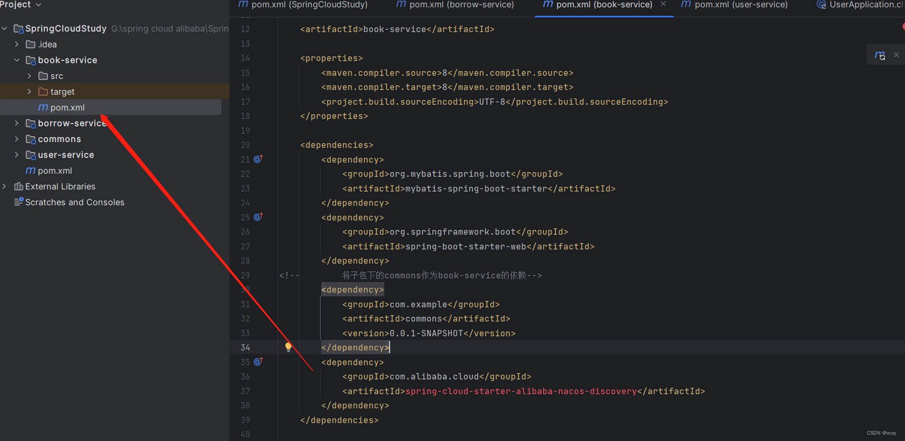
Task: Open the UserApplication class tab
Action: point(860,5)
